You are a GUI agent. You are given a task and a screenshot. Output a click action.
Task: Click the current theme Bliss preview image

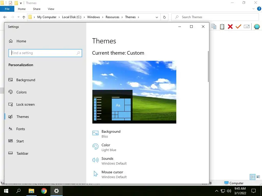[x=134, y=92]
